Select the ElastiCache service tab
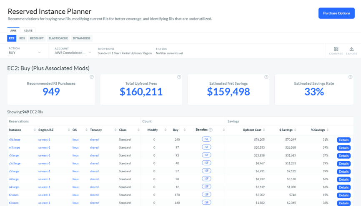 coord(58,38)
